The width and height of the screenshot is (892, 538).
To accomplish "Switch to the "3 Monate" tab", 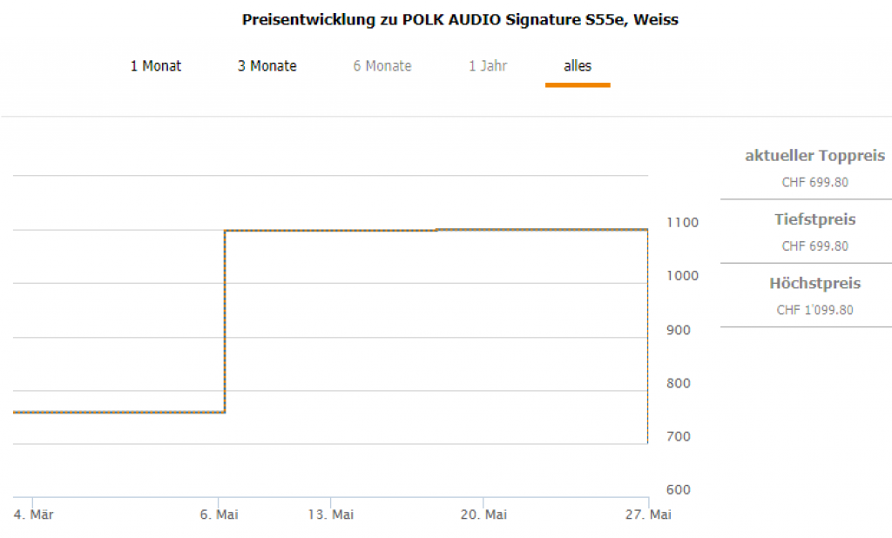I will pos(267,66).
